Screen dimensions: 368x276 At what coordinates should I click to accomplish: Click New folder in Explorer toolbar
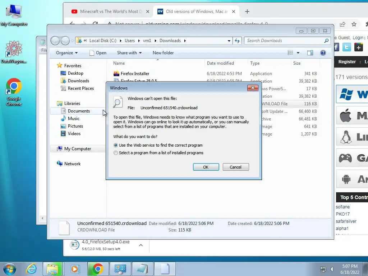[x=163, y=53]
